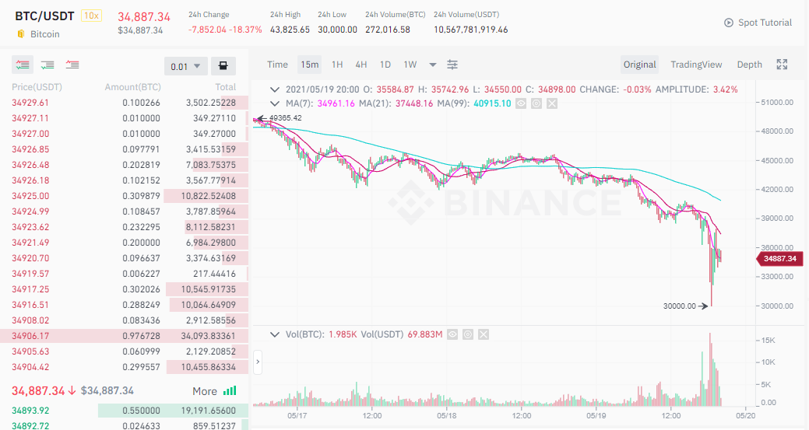Switch to Depth chart tab
809x430 pixels.
[x=749, y=65]
